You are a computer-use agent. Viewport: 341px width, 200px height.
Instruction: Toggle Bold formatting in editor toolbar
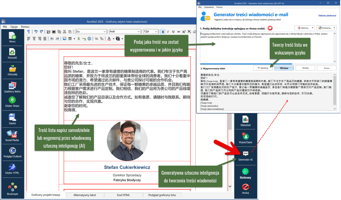(163, 32)
